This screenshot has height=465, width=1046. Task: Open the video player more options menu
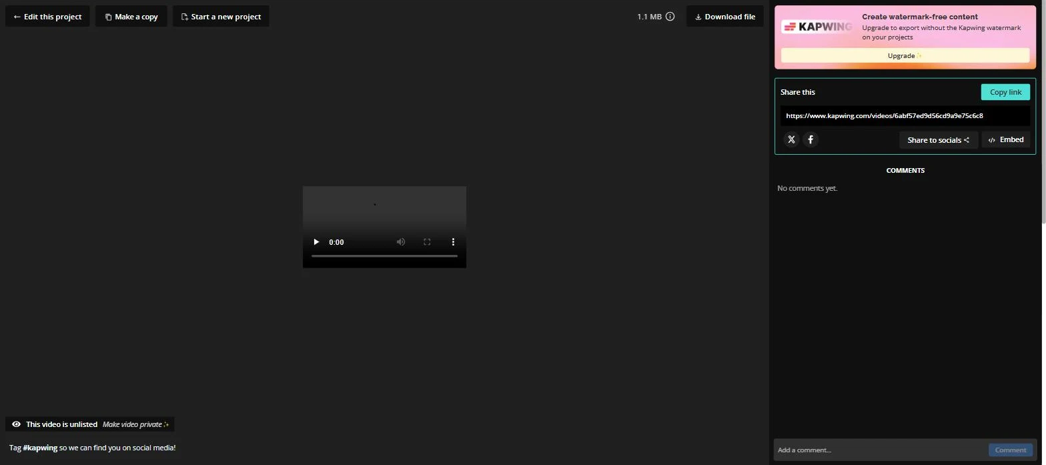(x=453, y=242)
